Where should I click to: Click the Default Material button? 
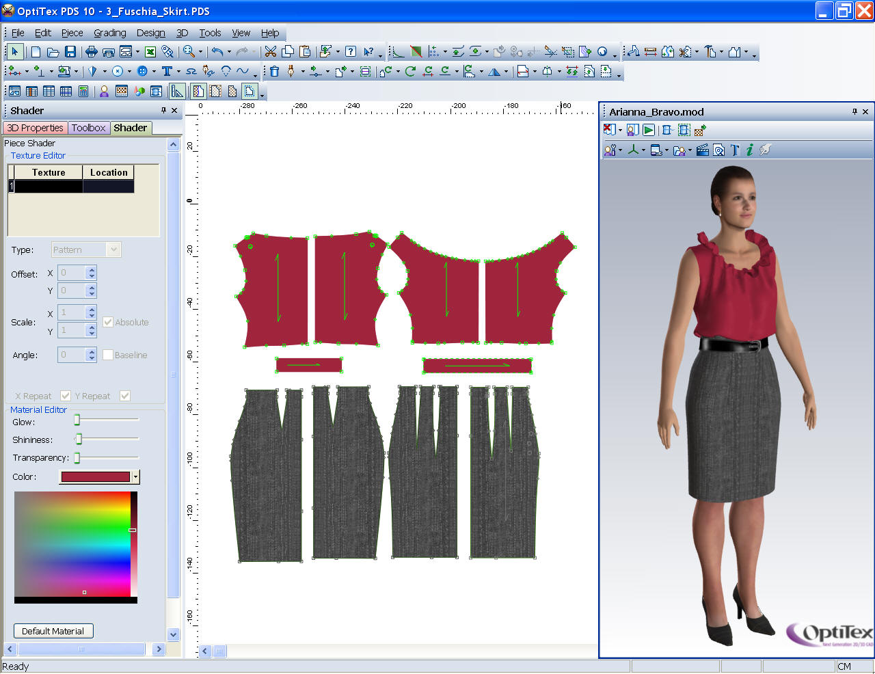pos(53,630)
